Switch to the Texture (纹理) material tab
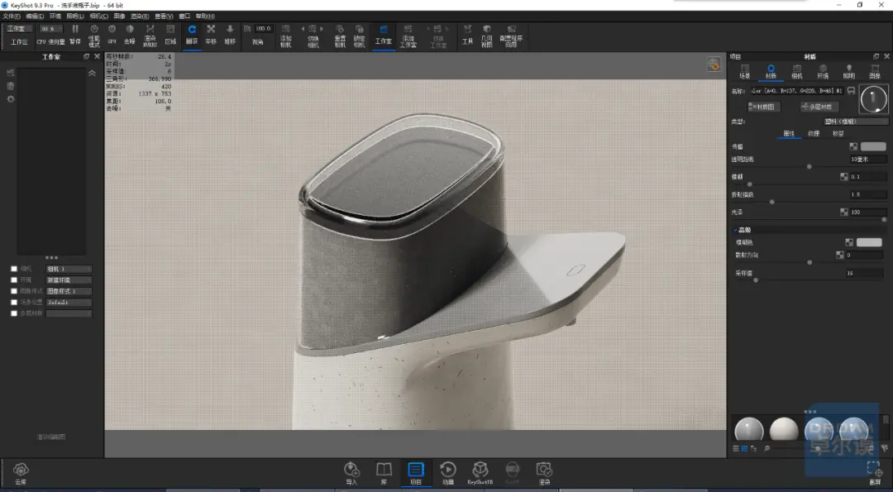 tap(814, 134)
